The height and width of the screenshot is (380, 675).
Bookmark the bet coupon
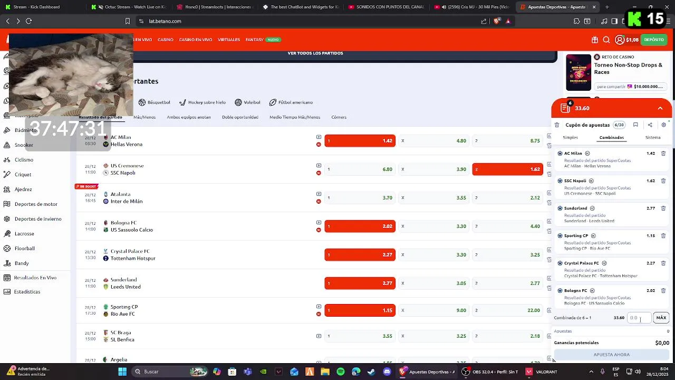[x=635, y=125]
